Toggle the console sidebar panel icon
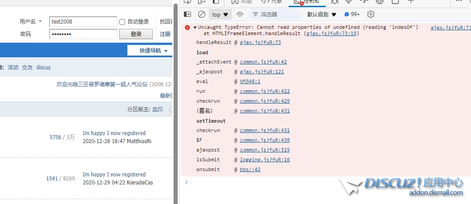Screen dimensions: 471x204 point(187,14)
